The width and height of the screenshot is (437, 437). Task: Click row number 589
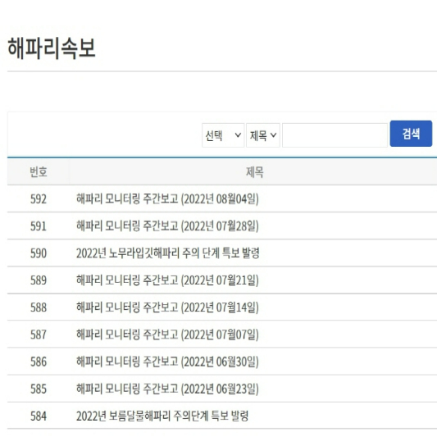click(x=39, y=280)
